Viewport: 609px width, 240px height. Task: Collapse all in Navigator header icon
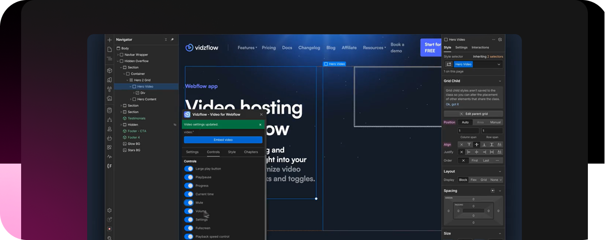(166, 40)
